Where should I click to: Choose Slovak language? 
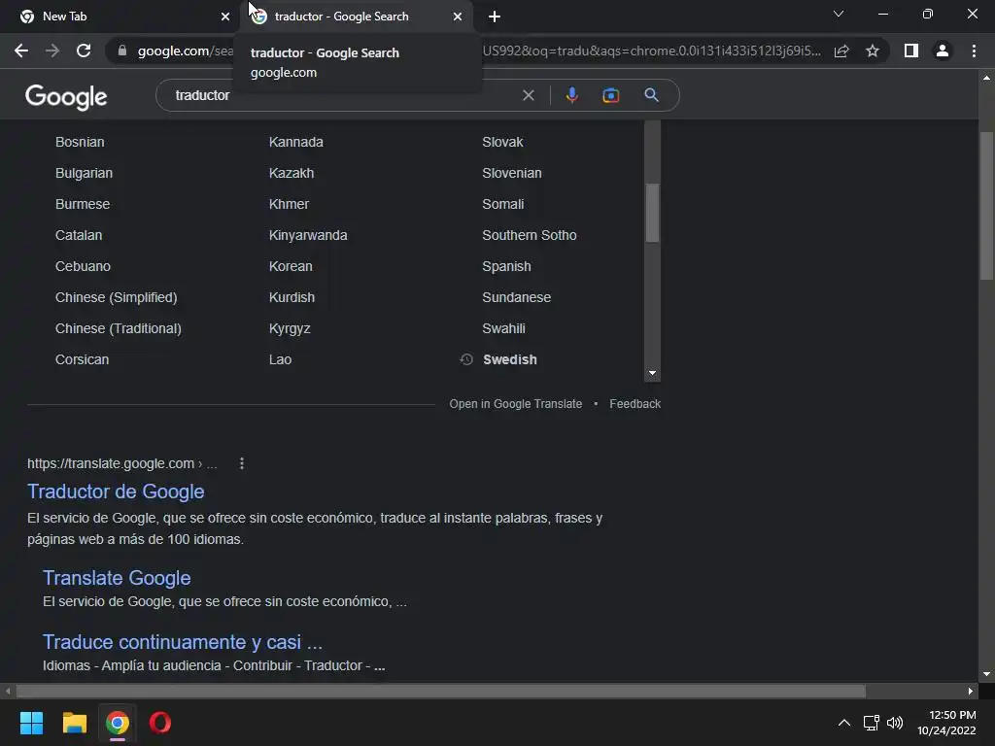[x=502, y=142]
